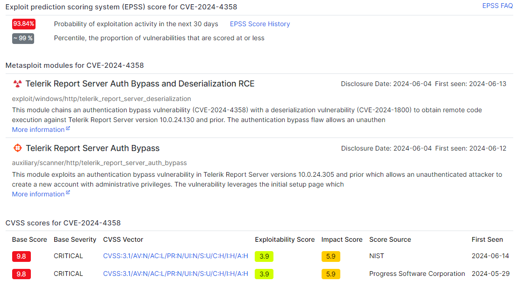Click the yellow 5.9 impact score badge
531x289 pixels.
(x=330, y=256)
